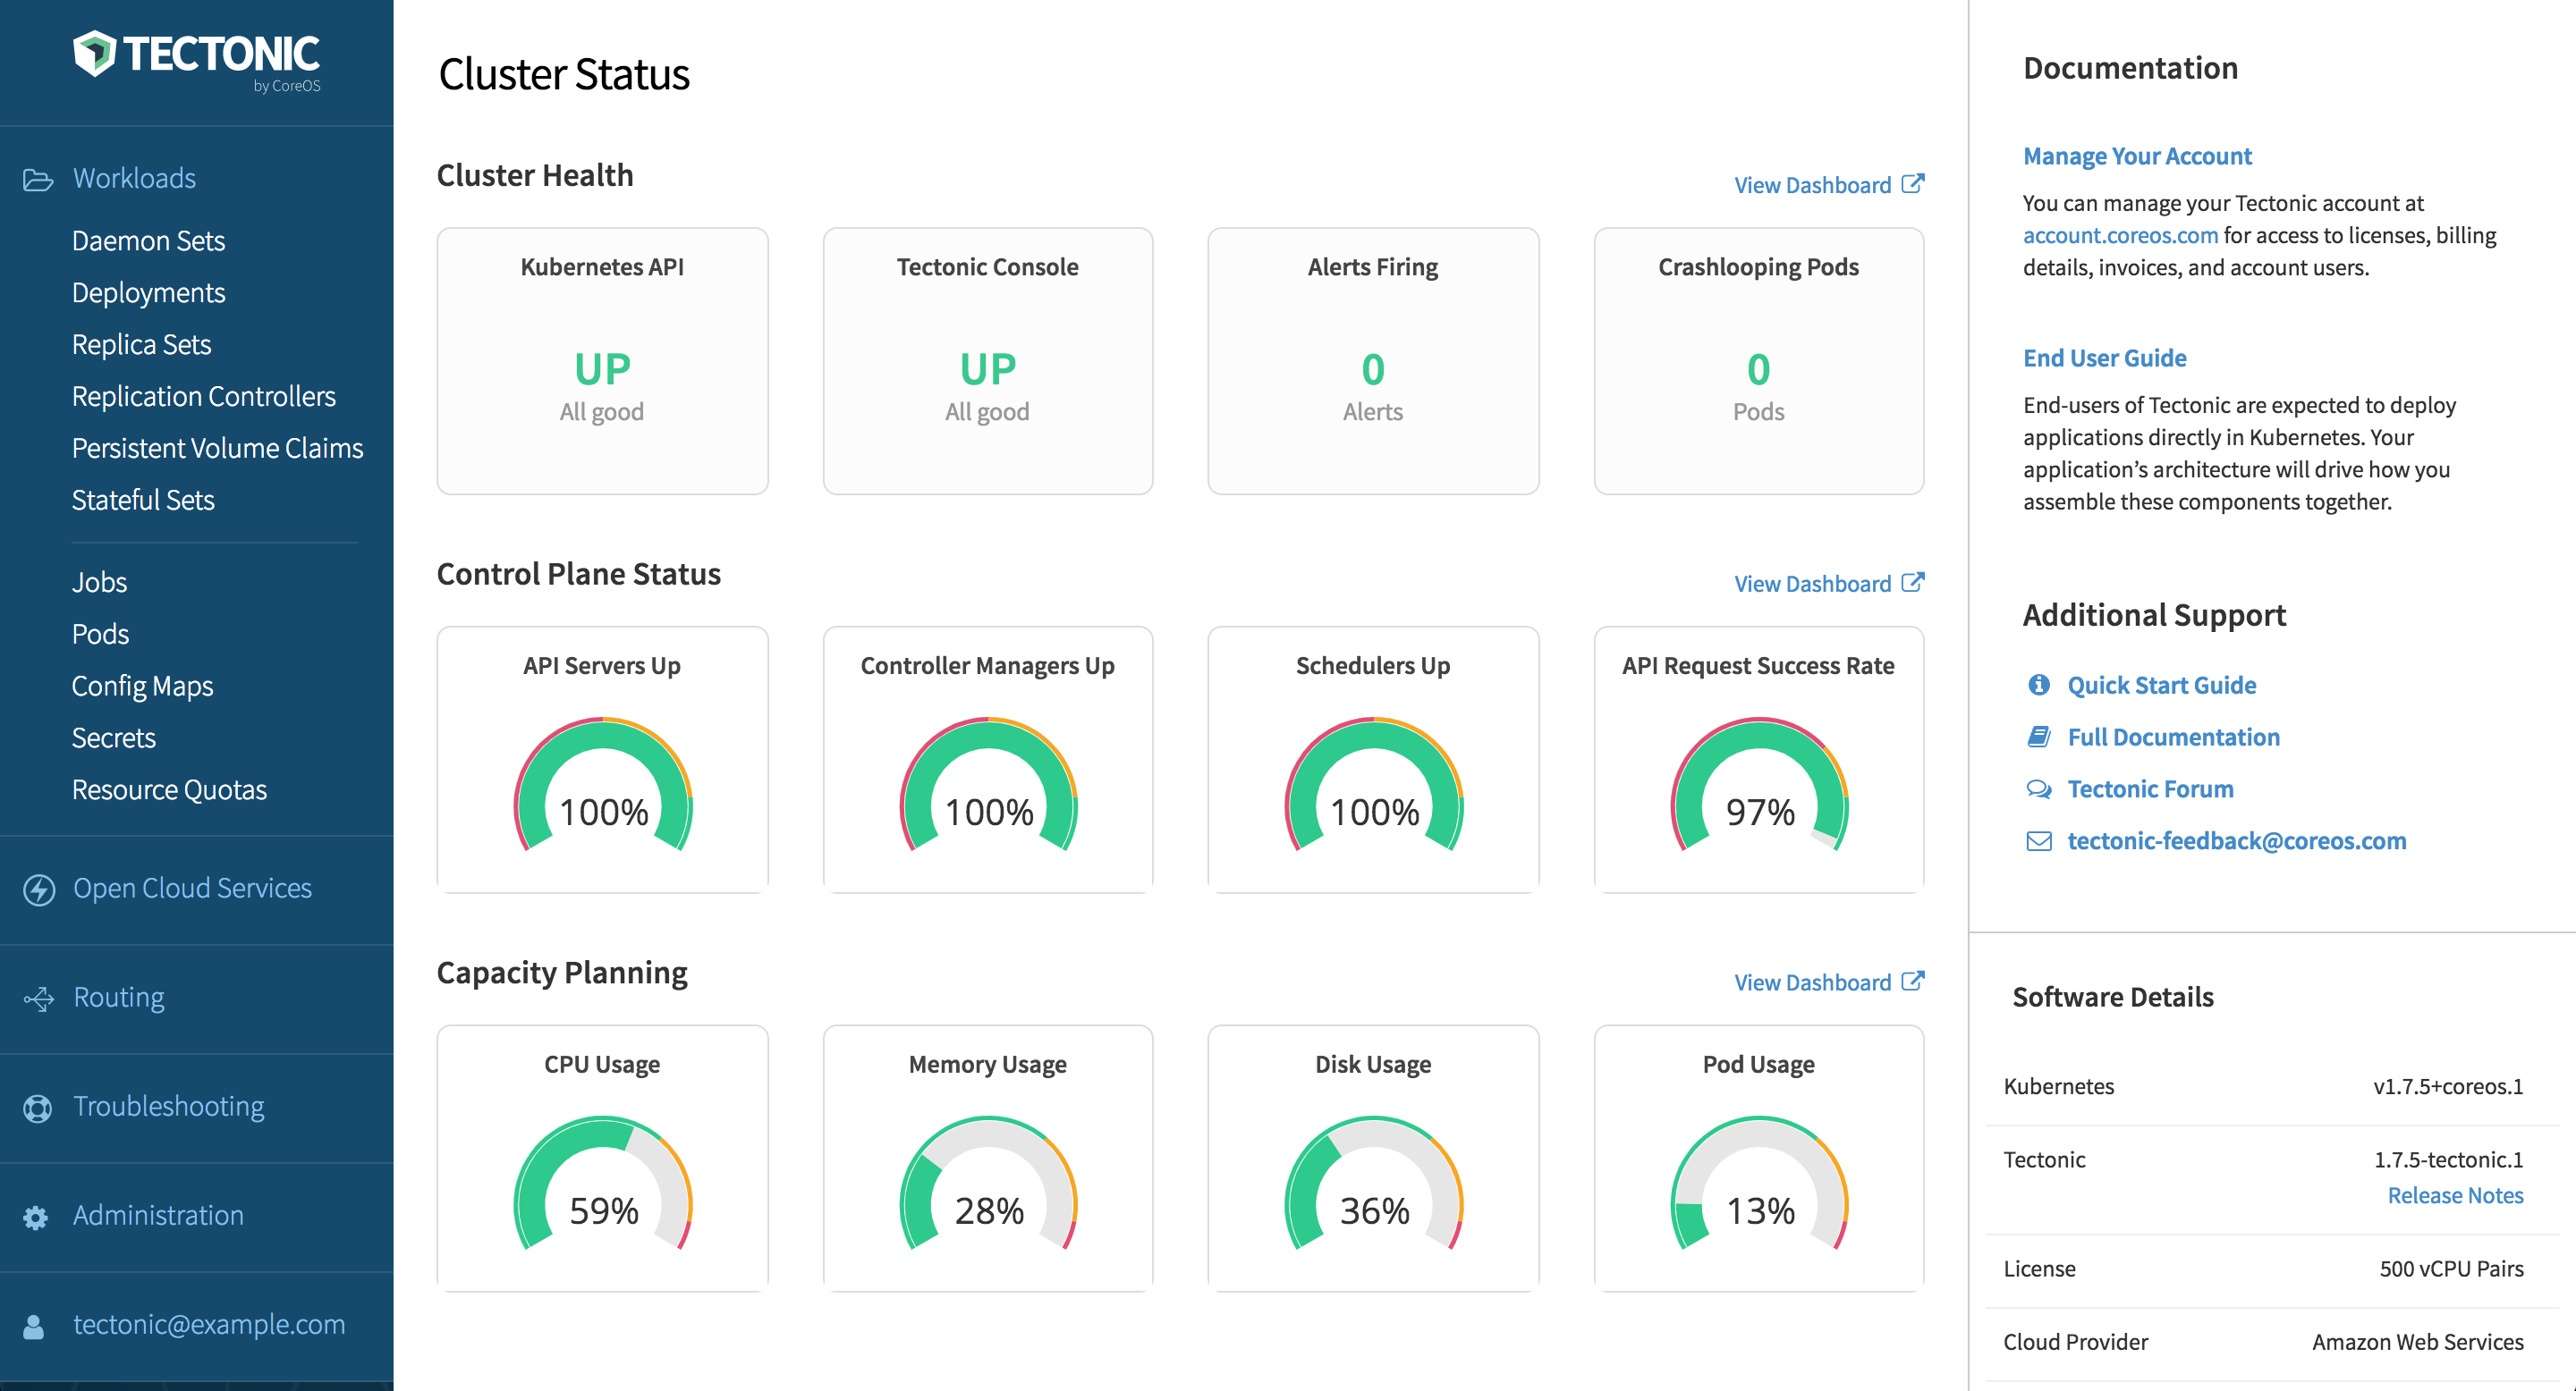Click the external link icon beside Capacity Planning's View Dashboard
The width and height of the screenshot is (2576, 1391).
point(1912,982)
